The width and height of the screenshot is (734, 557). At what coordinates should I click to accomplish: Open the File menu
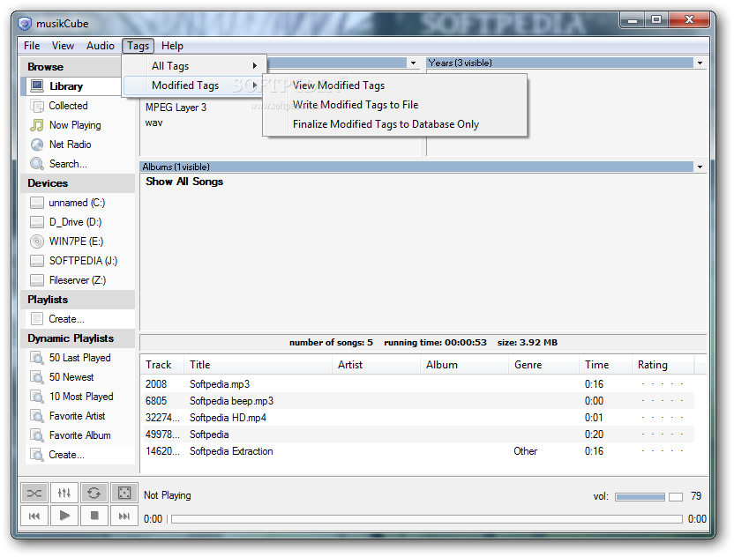tap(32, 46)
